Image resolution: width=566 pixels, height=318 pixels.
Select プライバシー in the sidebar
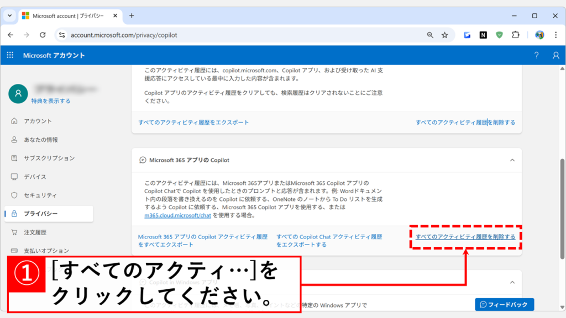tap(40, 214)
